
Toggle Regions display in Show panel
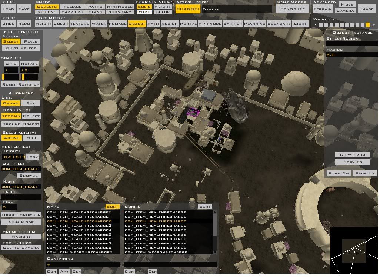click(x=47, y=11)
